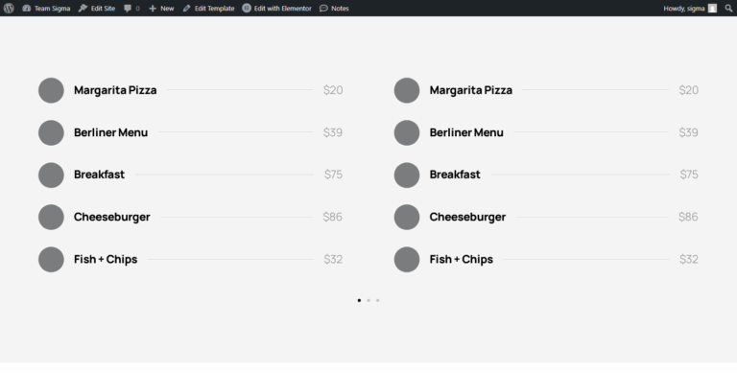Open the Team Sigma site menu
The width and height of the screenshot is (737, 374).
(x=46, y=8)
